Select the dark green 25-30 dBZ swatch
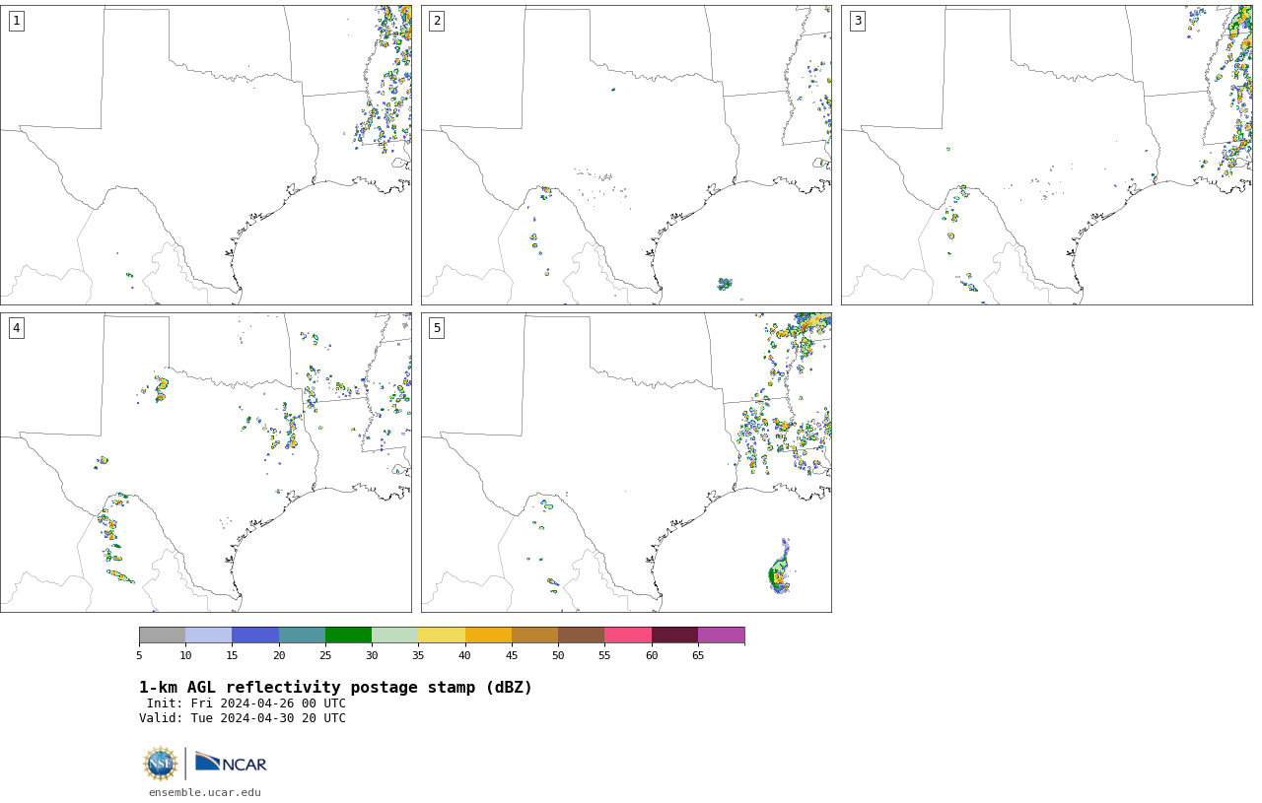The width and height of the screenshot is (1262, 803). (x=348, y=636)
